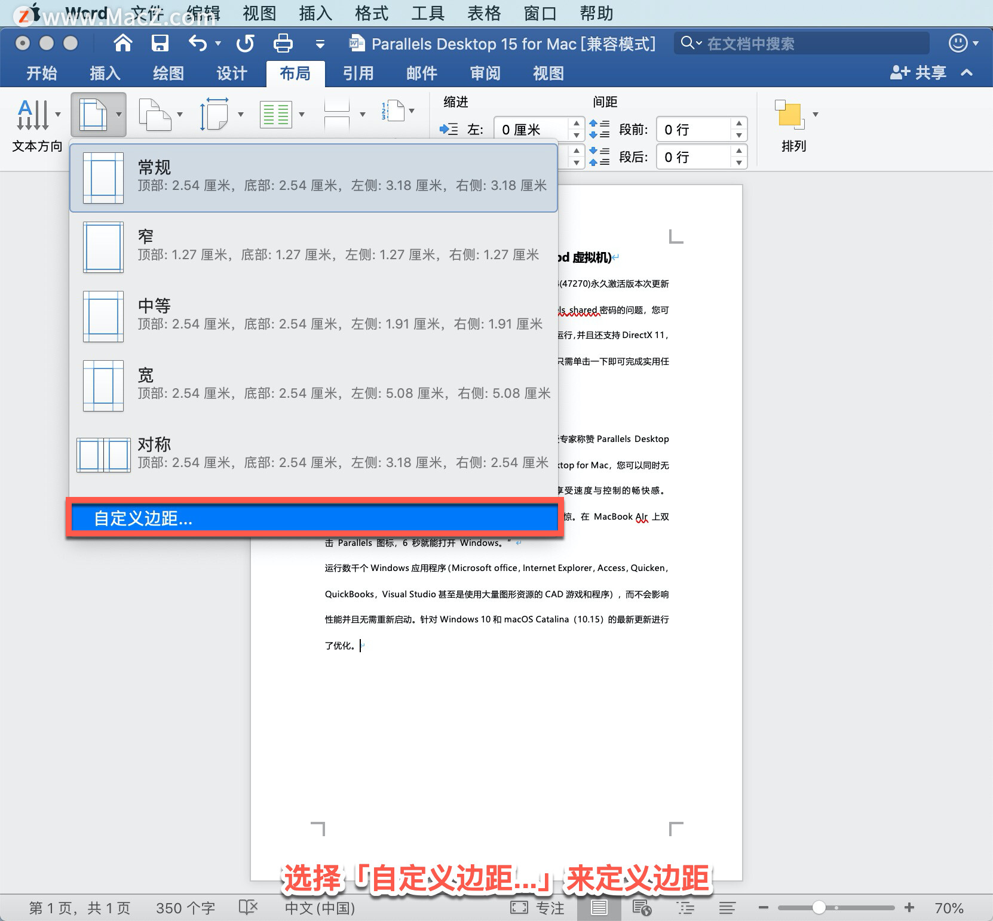Expand the Arrange dropdown arrow
Screen dimensions: 993x921
tap(816, 114)
